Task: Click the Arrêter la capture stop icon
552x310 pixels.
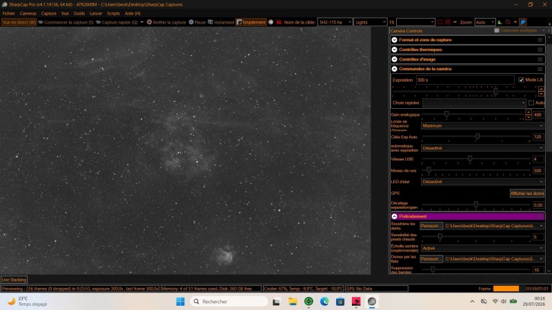Action: tap(149, 22)
